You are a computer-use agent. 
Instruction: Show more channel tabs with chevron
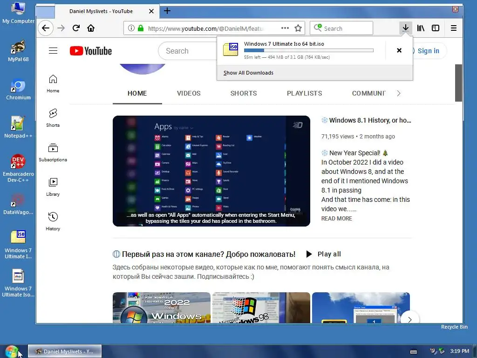(399, 93)
